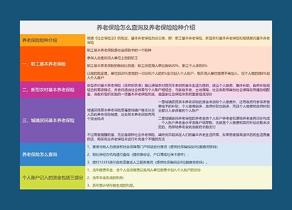Click paragraph starting 新型农村基本养老保险（简称新农保）

click(x=178, y=90)
